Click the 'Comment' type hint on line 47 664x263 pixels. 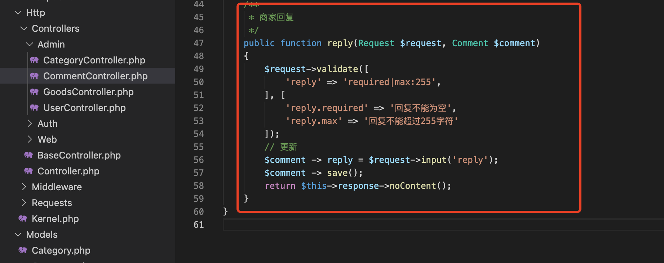click(x=470, y=43)
